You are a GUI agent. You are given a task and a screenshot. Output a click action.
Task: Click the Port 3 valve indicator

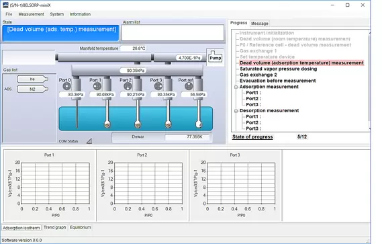158,86
